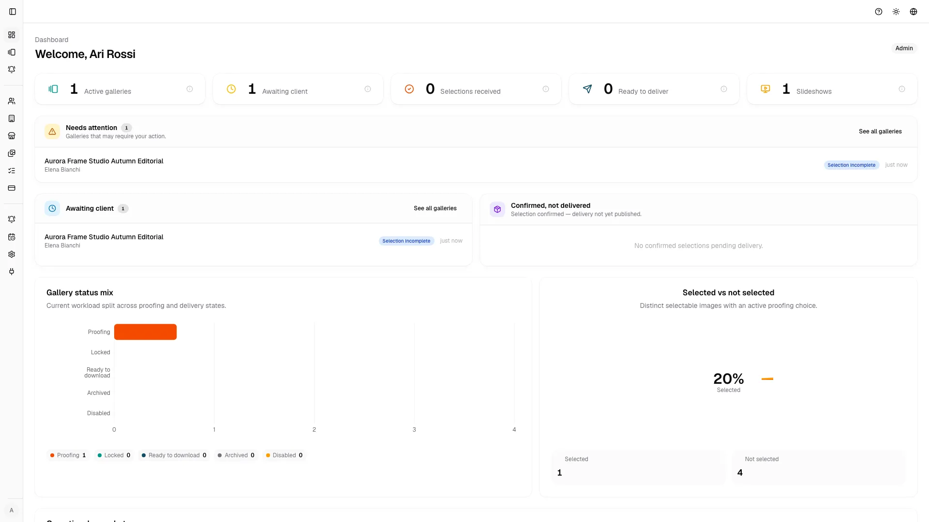Viewport: 929px width, 522px height.
Task: Open See all galleries in Needs attention
Action: click(880, 131)
